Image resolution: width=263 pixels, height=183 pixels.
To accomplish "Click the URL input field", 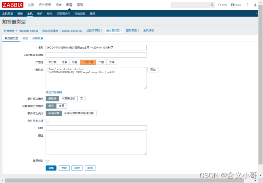I will click(x=96, y=128).
